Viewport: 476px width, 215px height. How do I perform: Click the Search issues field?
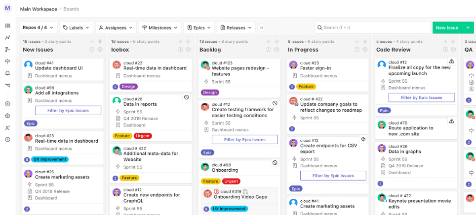(372, 28)
